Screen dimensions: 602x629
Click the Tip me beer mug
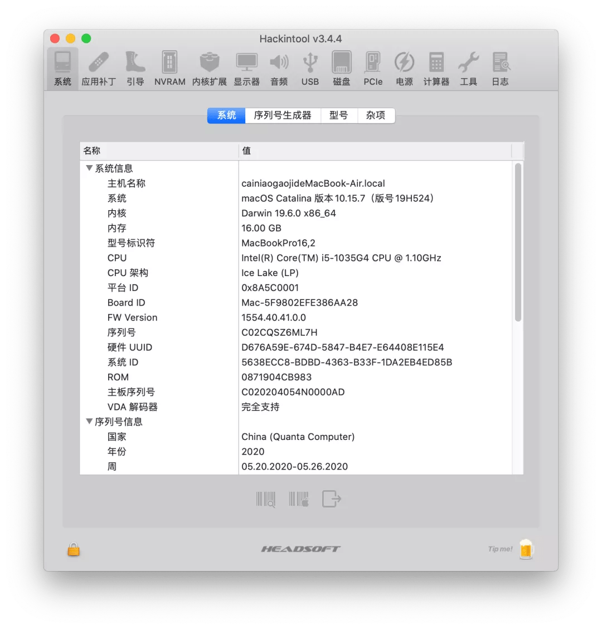[526, 549]
